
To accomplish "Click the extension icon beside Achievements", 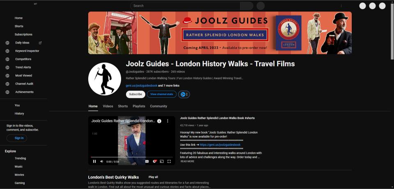I will 7,92.
